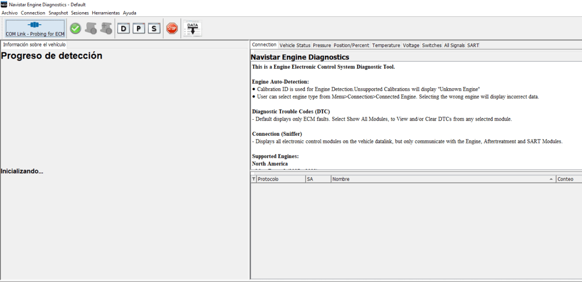The height and width of the screenshot is (282, 582).
Task: Click the DATA download recording icon
Action: (x=192, y=28)
